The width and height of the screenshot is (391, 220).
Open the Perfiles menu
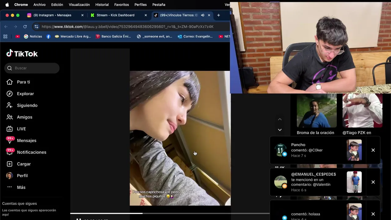tap(141, 5)
